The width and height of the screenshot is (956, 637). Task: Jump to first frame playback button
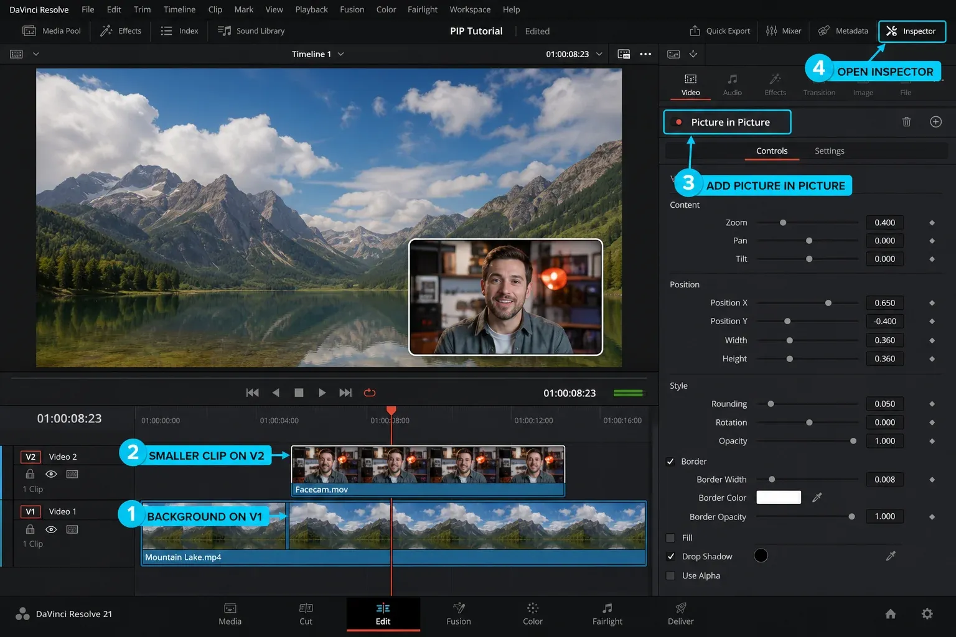(252, 393)
